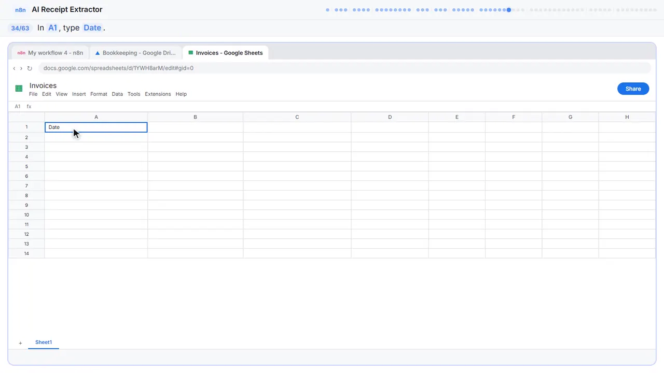Open the Insert menu
Screen dimensions: 664x373
point(79,94)
